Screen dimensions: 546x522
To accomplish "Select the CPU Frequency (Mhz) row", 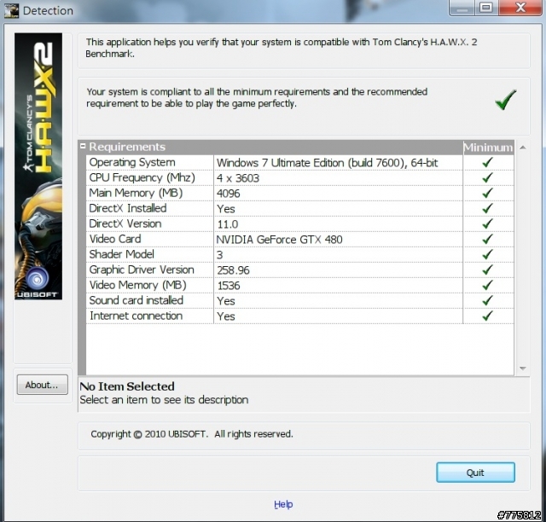I will click(x=299, y=178).
